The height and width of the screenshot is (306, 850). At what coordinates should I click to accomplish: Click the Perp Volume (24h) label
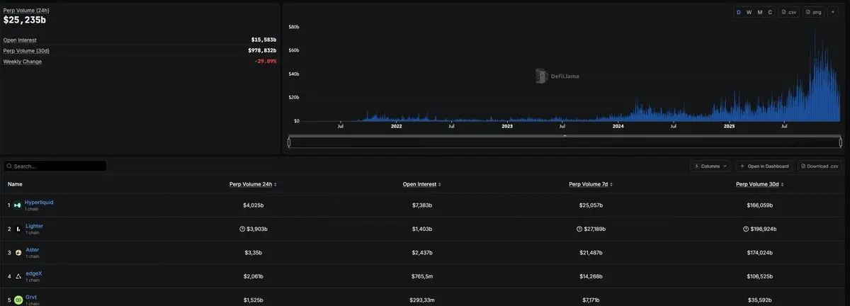[26, 11]
